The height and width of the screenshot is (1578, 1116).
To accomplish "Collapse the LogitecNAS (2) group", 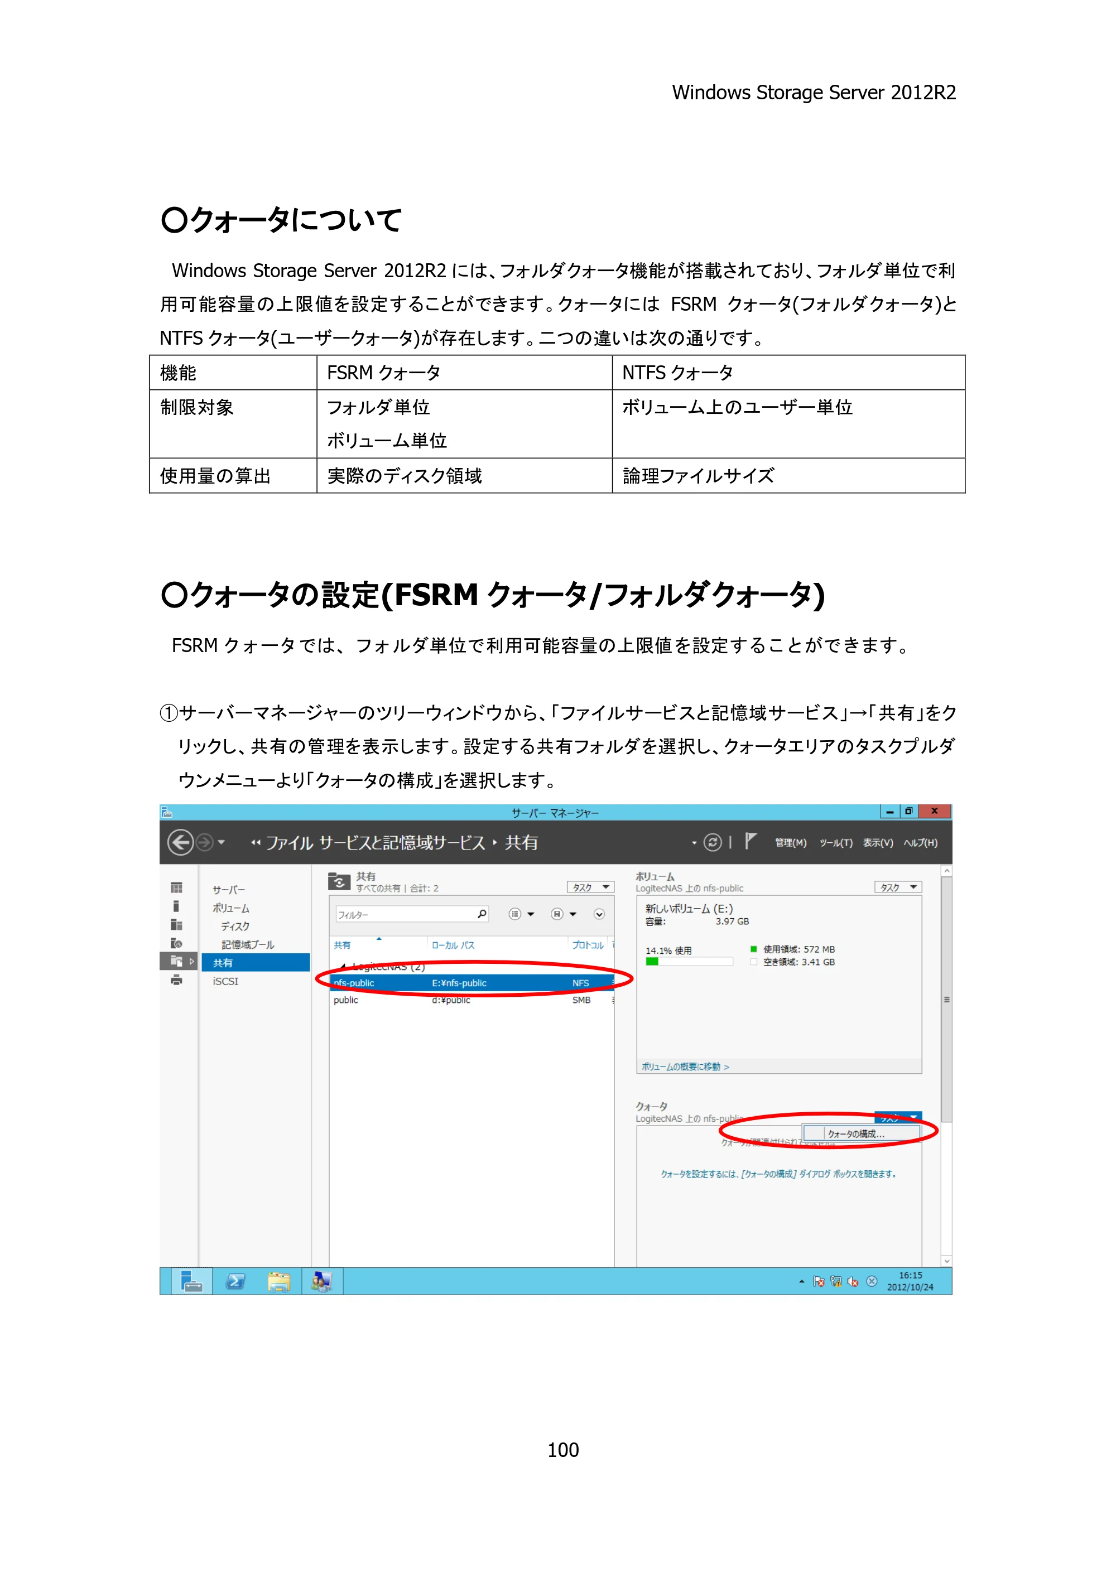I will click(x=343, y=967).
